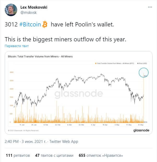The height and width of the screenshot is (162, 157).
Task: Click the 3 июн. 2021 г. date
Action: coord(34,141)
